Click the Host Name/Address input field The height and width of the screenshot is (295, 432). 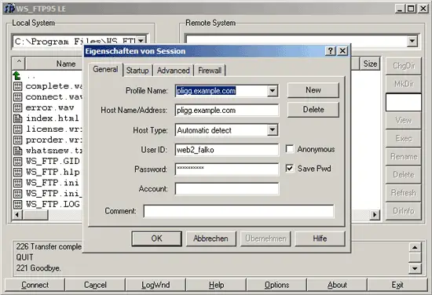[227, 111]
